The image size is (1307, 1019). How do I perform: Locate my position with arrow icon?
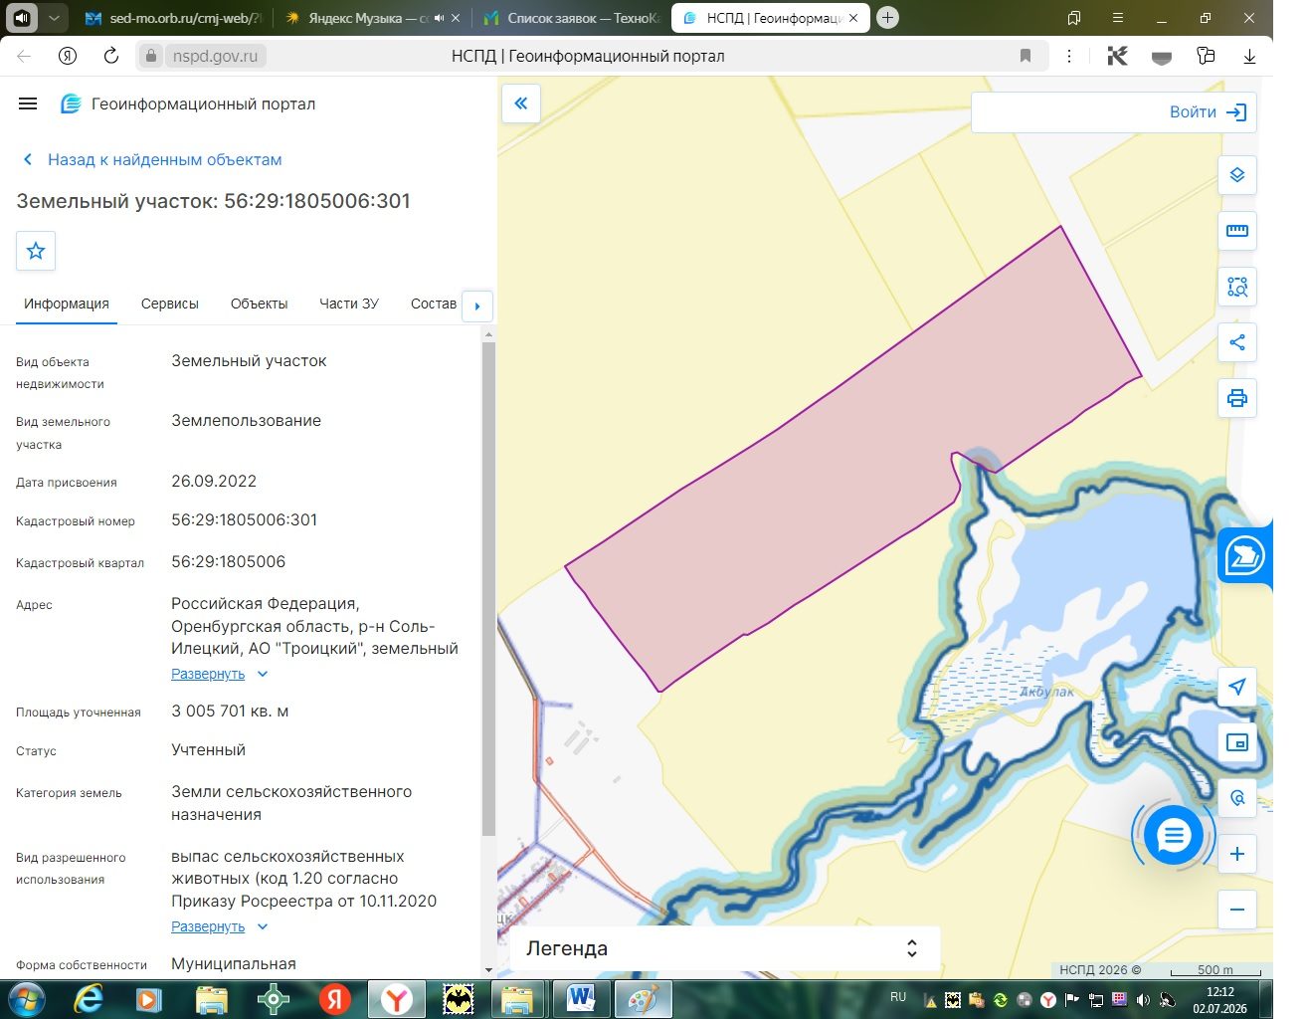tap(1237, 687)
